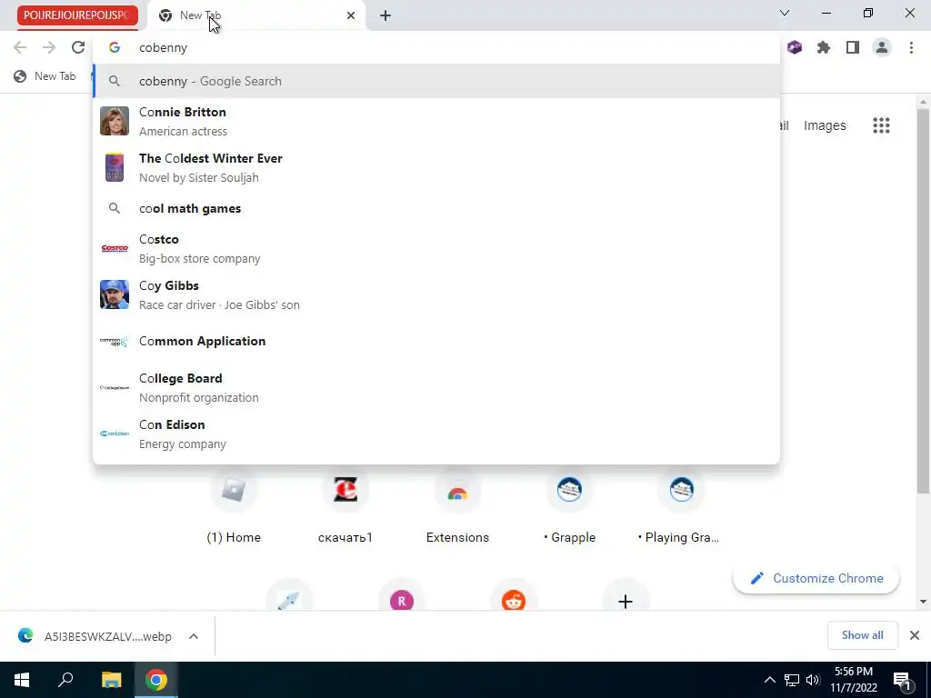This screenshot has width=931, height=698.
Task: Go back with the back arrow
Action: (x=20, y=47)
